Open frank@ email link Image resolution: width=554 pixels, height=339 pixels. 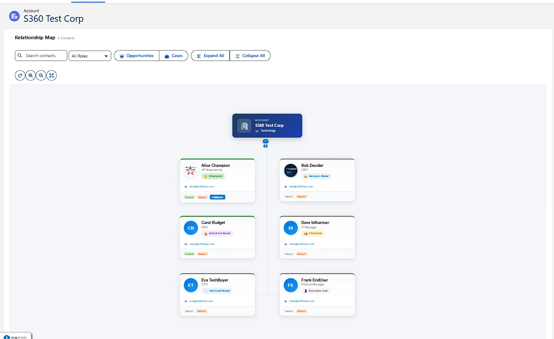[x=302, y=301]
